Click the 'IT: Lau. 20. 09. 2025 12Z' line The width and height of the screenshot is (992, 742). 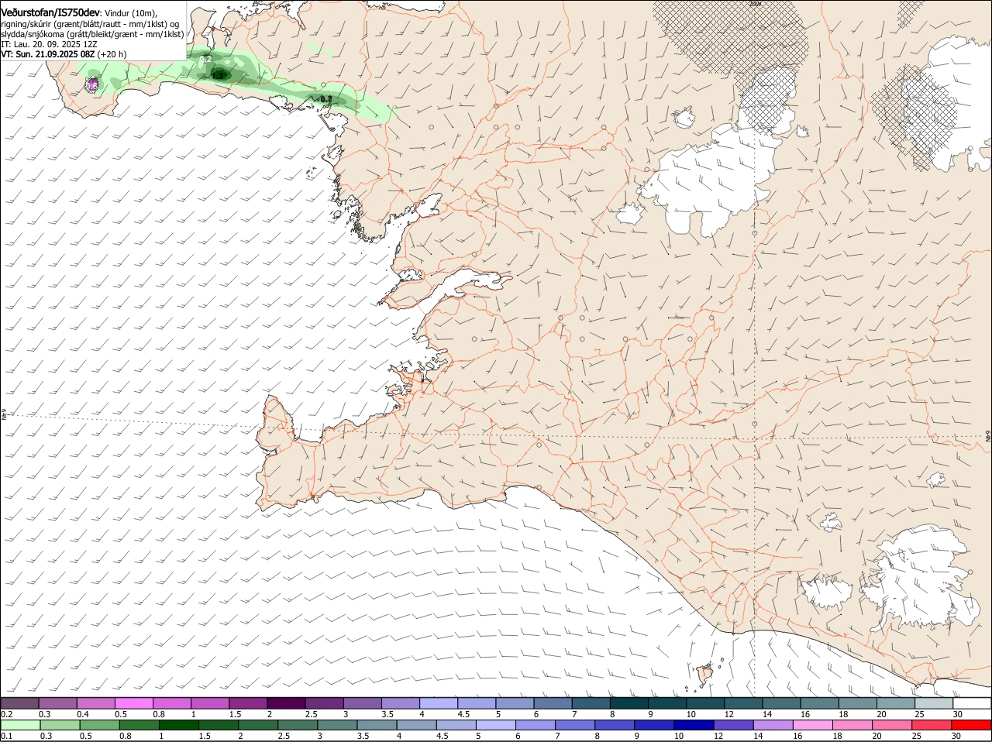point(49,44)
